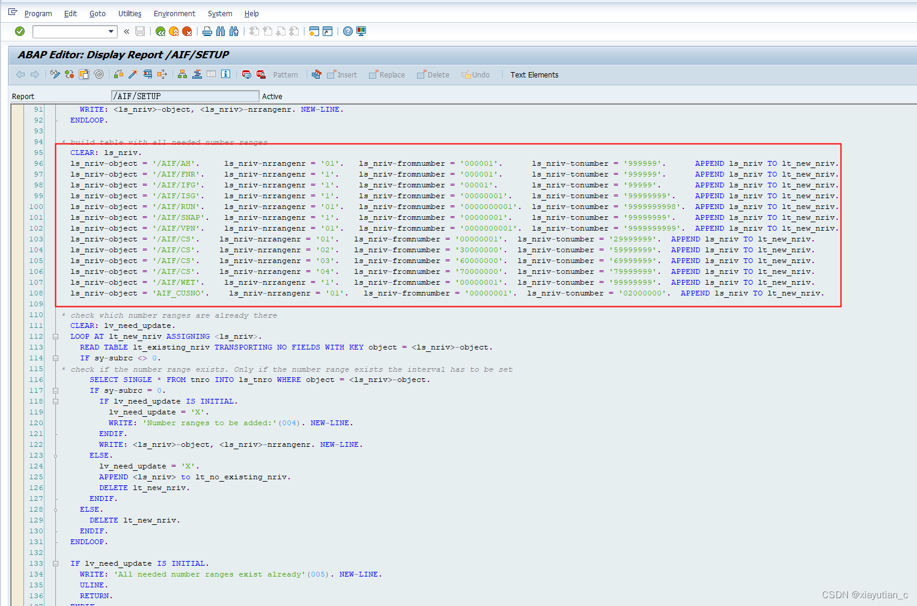Click the Find Next icon
Image resolution: width=917 pixels, height=606 pixels.
tap(234, 31)
